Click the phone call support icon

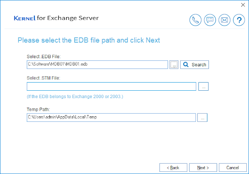[x=195, y=20]
